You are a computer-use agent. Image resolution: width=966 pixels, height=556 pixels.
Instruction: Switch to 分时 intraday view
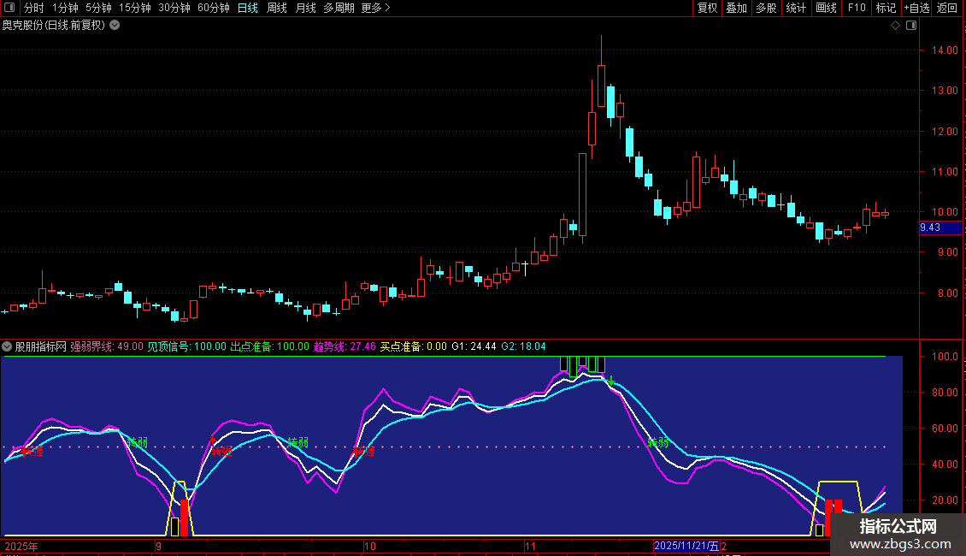coord(34,8)
